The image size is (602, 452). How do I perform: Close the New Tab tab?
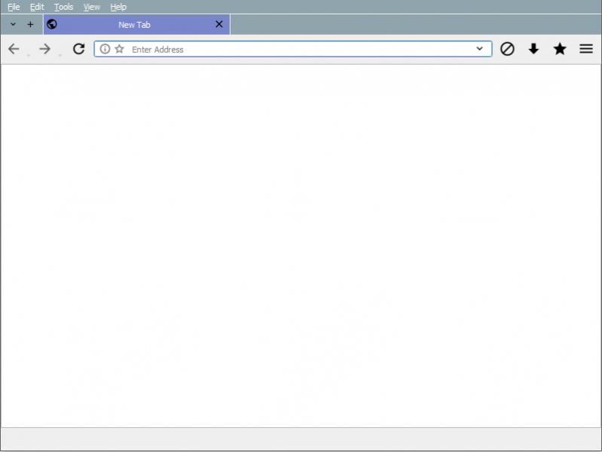219,24
